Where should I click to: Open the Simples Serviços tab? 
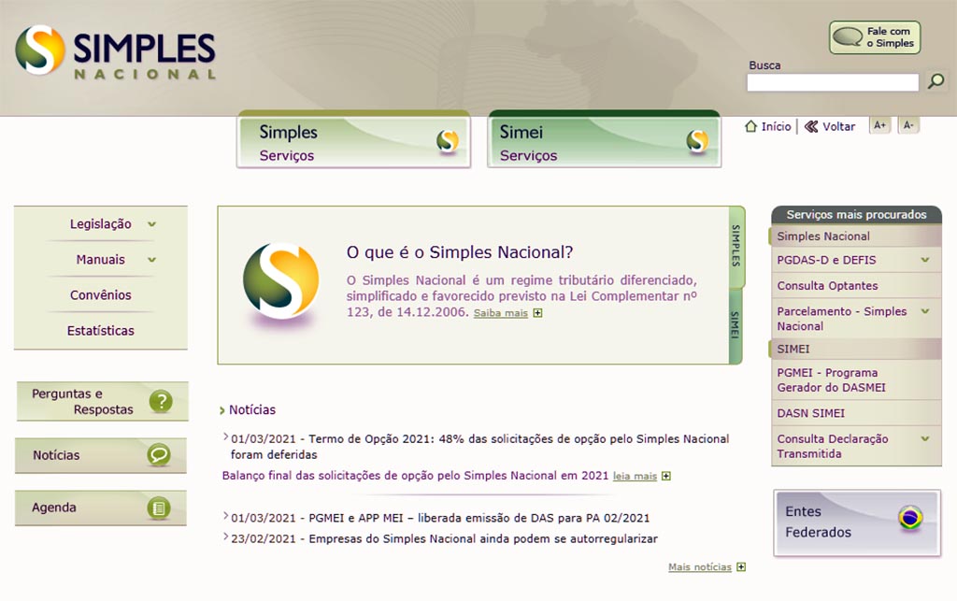[353, 139]
